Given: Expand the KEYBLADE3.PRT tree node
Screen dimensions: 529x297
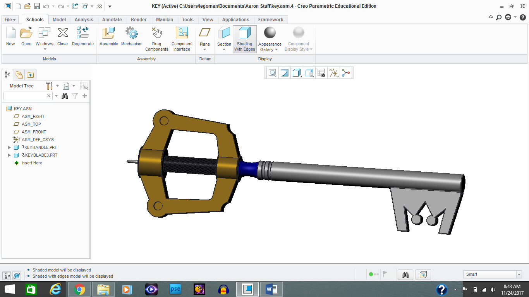Looking at the screenshot, I should (x=9, y=155).
